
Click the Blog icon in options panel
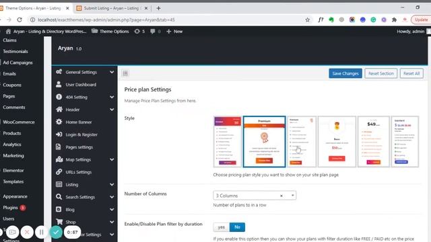[59, 209]
